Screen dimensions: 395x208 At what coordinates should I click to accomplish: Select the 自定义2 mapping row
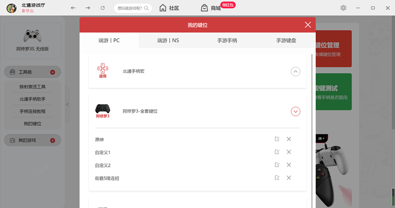coord(197,165)
